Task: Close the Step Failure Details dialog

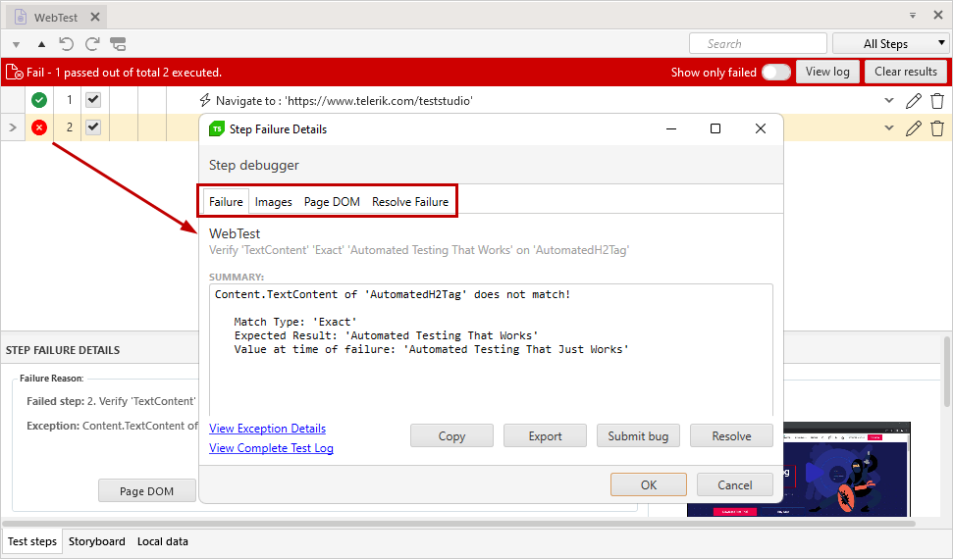Action: coord(761,128)
